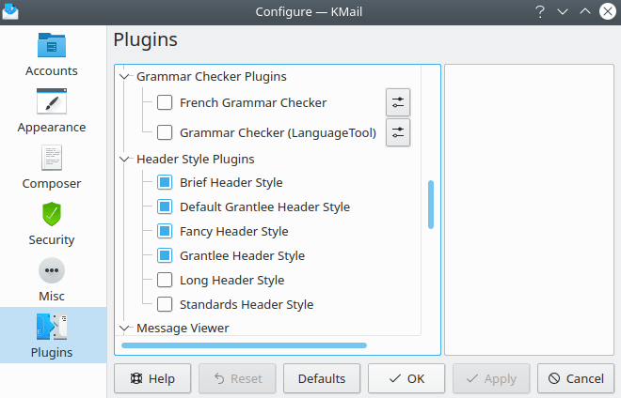Collapse the Header Style Plugins group
The image size is (621, 398).
click(125, 160)
